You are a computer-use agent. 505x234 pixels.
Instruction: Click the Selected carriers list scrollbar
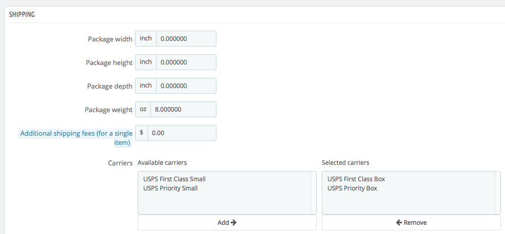(498, 193)
